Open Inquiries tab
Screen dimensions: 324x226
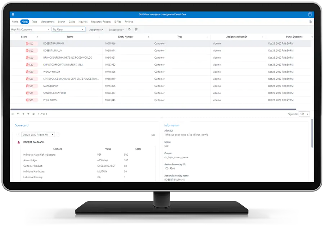click(83, 22)
